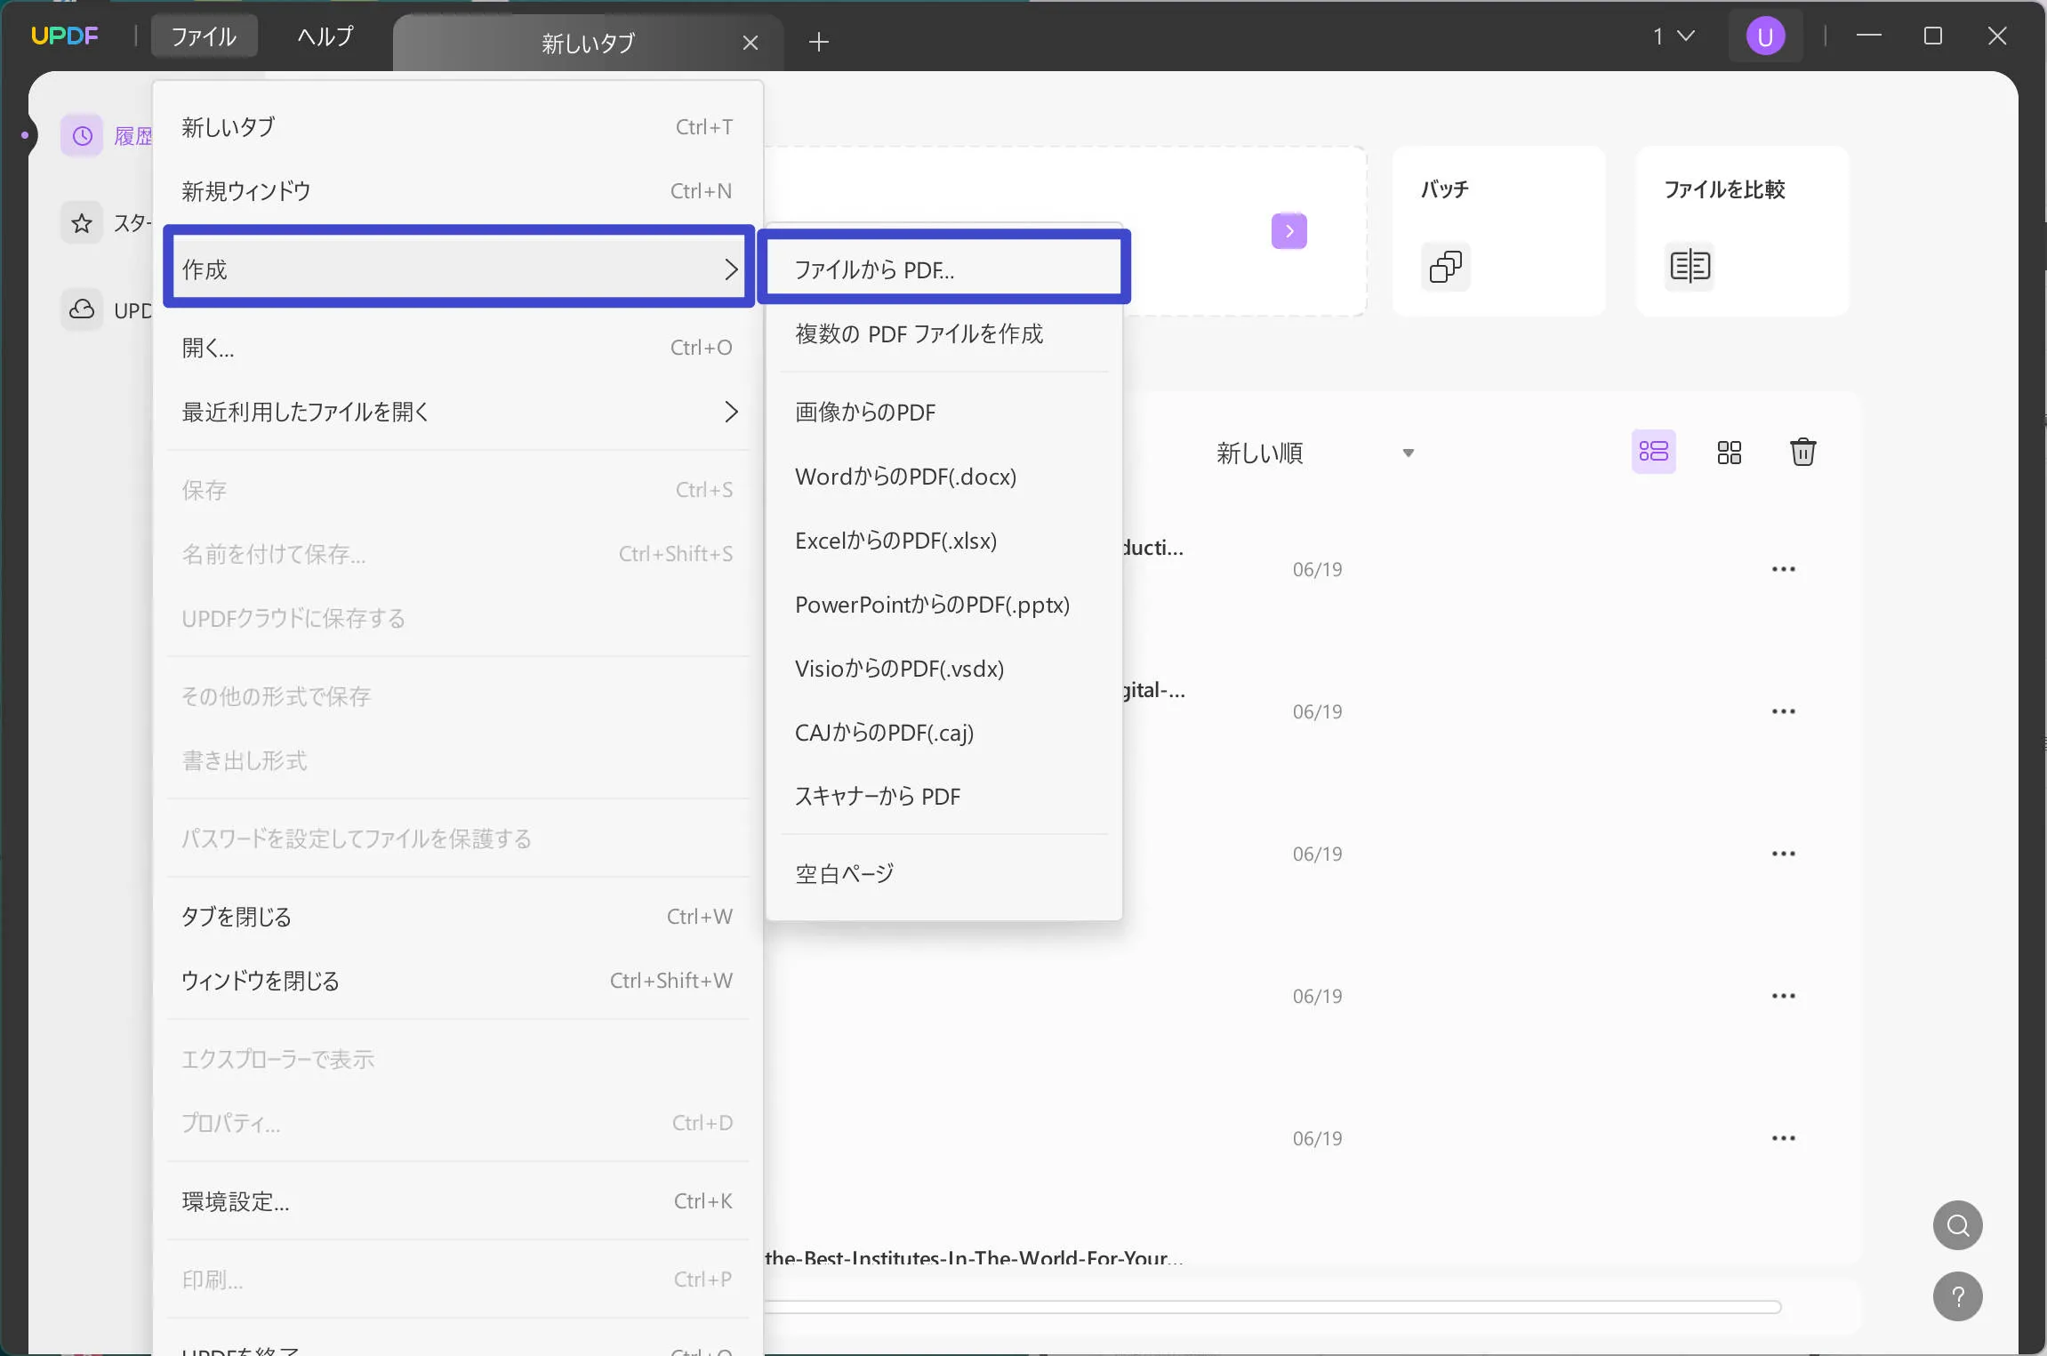Click the UPDF logo
Image resolution: width=2047 pixels, height=1356 pixels.
pos(65,36)
